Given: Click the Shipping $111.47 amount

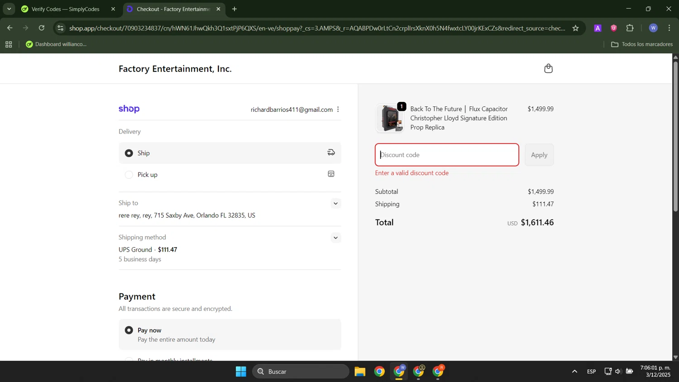Looking at the screenshot, I should pos(543,204).
